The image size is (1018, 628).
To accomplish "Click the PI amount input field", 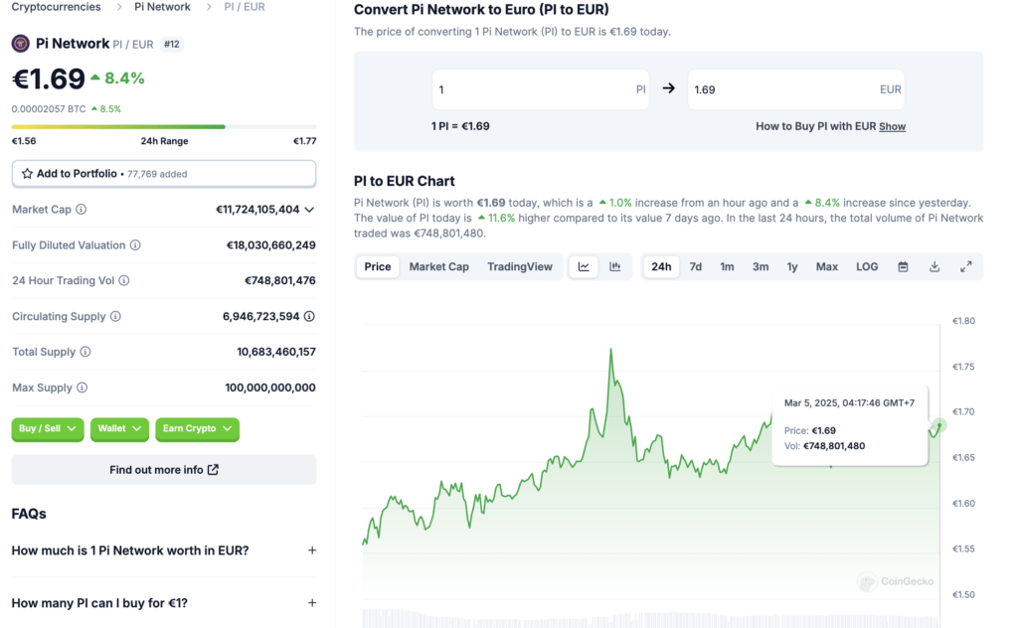I will click(x=540, y=89).
